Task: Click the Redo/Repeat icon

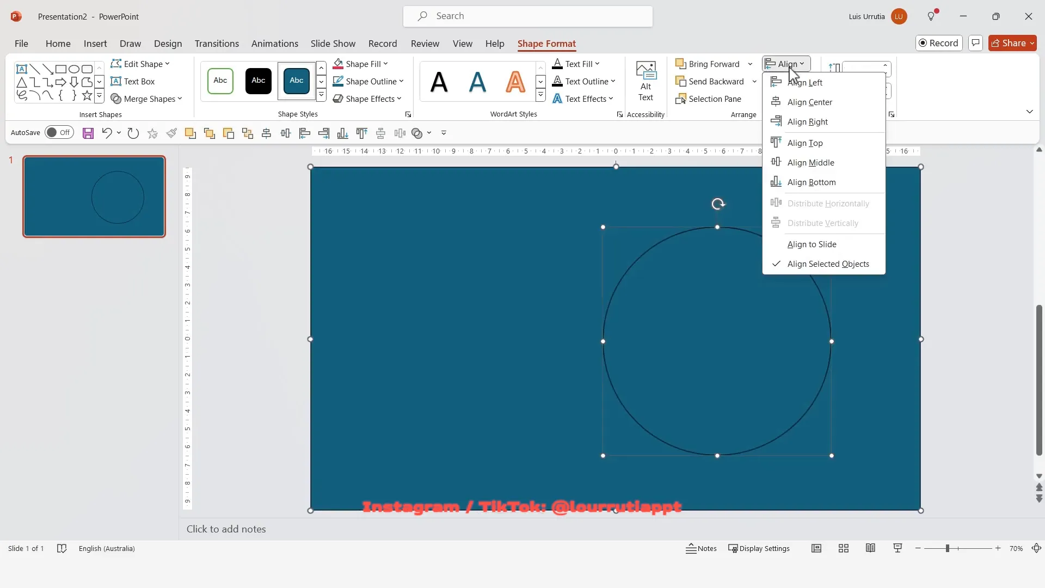Action: tap(133, 133)
